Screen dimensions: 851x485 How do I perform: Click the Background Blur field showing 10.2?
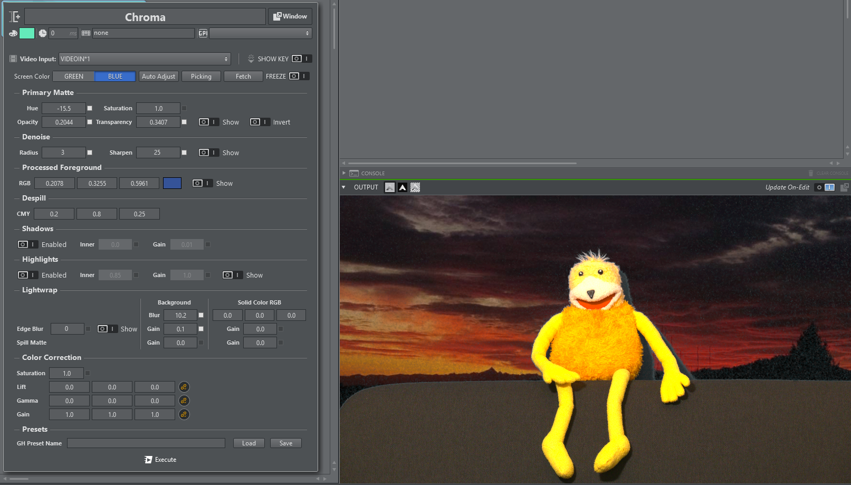(x=180, y=315)
